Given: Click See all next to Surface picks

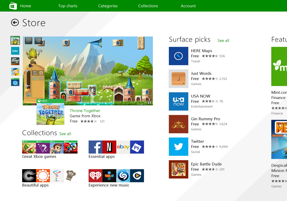Looking at the screenshot, I should [223, 41].
